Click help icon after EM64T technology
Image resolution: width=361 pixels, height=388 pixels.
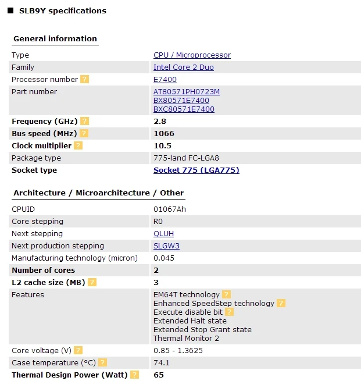pyautogui.click(x=226, y=294)
